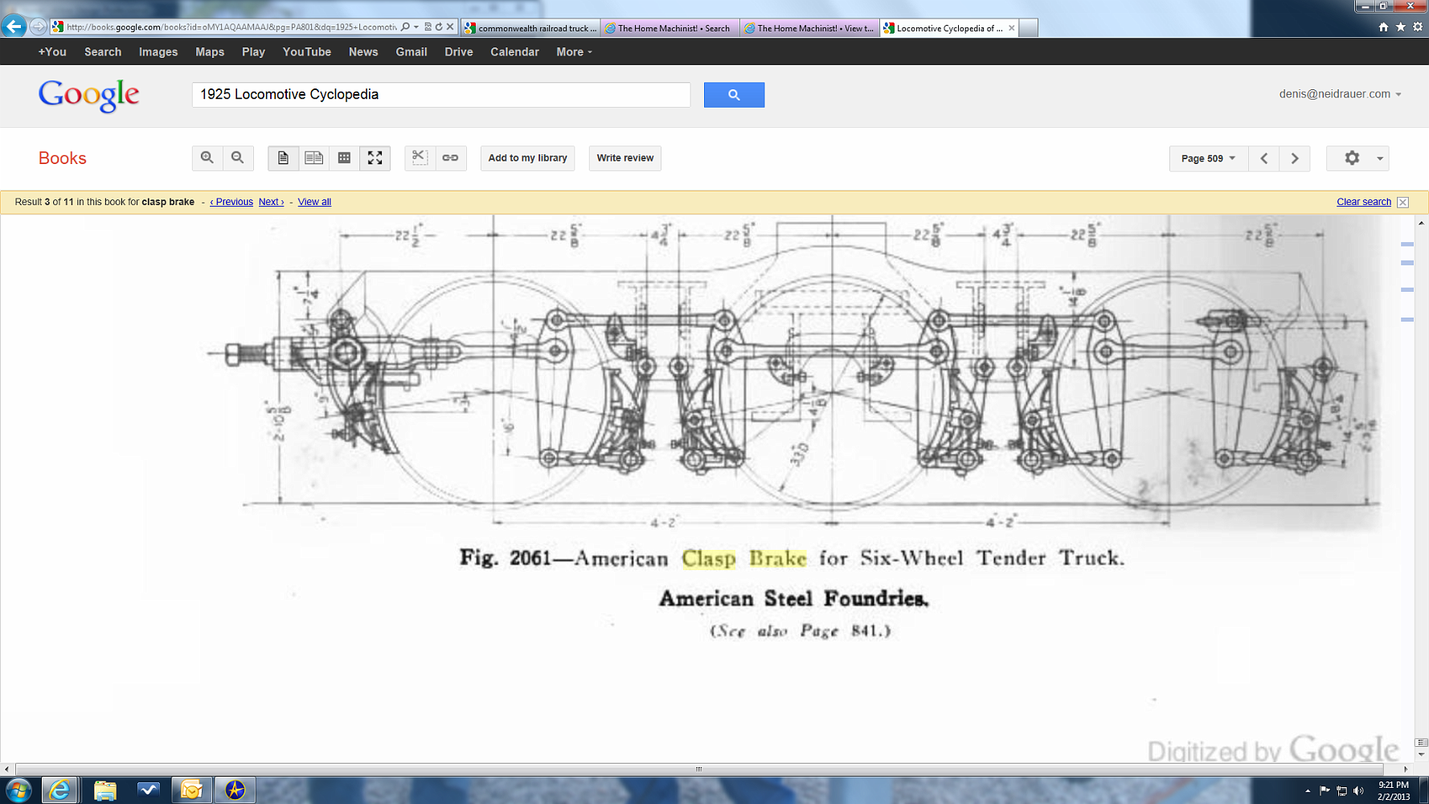Open File Explorer folder taskbar icon
1429x804 pixels.
[104, 790]
